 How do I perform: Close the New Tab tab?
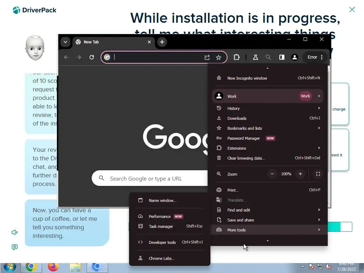point(149,42)
